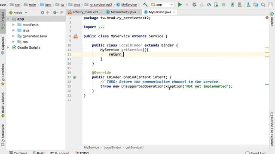Click the Search Everywhere magnifier icon
Screen dimensions: 275x154
(x=263, y=5)
